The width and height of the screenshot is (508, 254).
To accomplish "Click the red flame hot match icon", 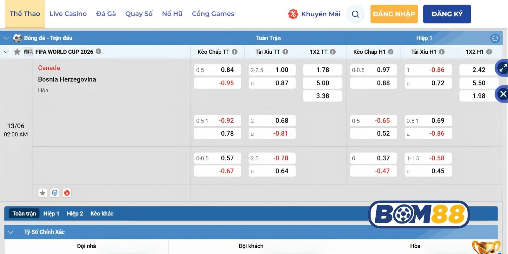I will 67,193.
